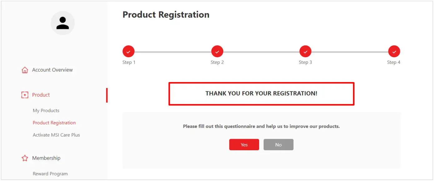Click the Product section icon

[25, 95]
